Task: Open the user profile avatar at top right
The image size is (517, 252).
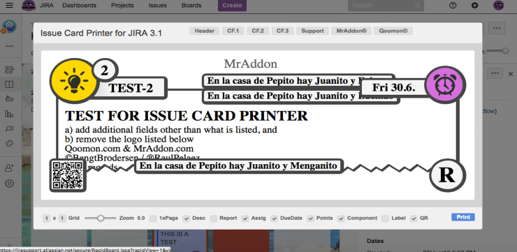Action: click(498, 6)
